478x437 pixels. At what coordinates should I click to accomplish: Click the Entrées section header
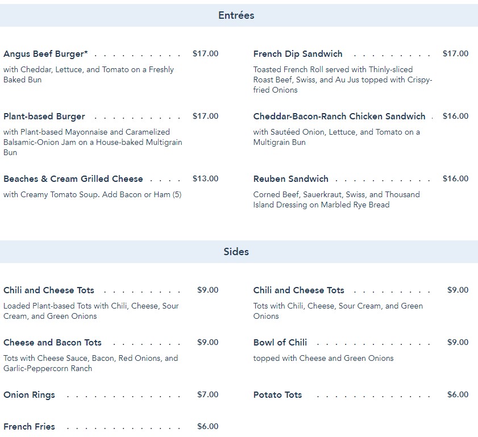236,15
